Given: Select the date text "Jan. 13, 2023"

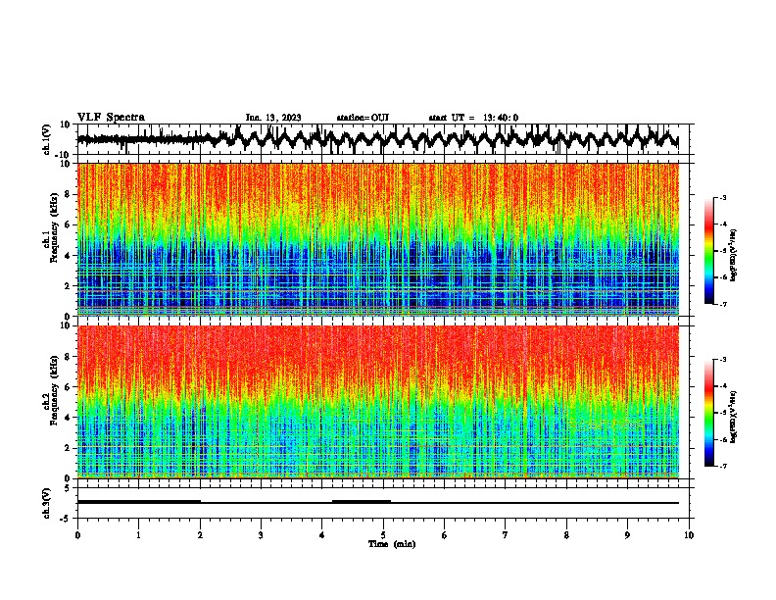Looking at the screenshot, I should click(x=273, y=118).
